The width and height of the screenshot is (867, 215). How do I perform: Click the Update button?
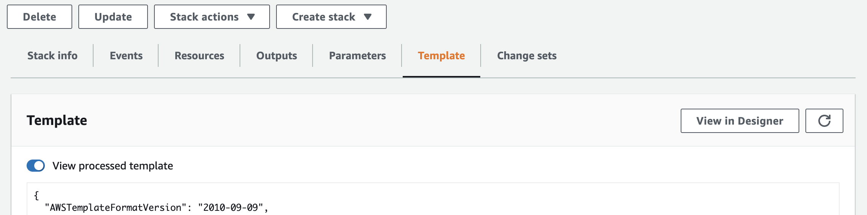(x=113, y=17)
